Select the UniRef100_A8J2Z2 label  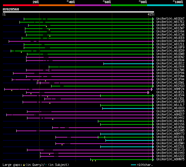coord(170,156)
